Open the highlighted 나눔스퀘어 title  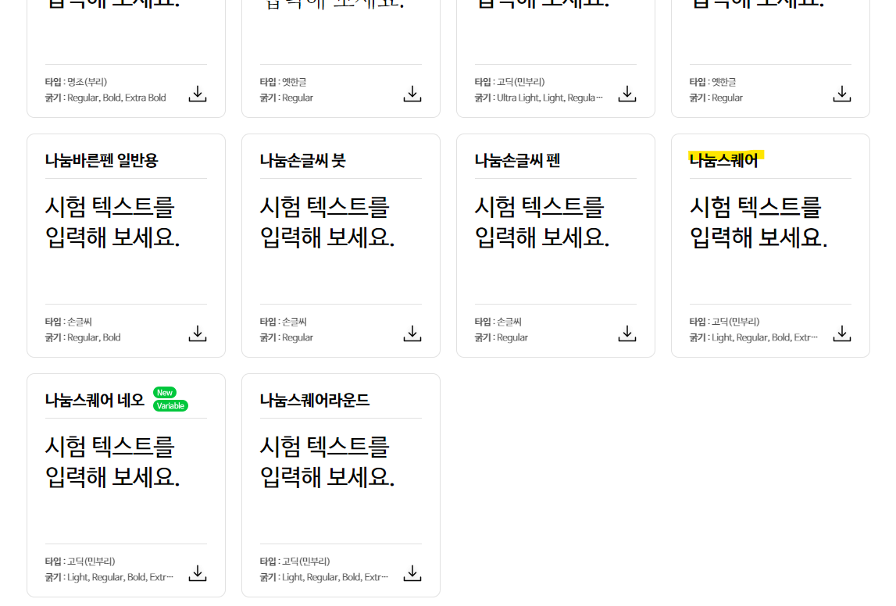tap(723, 161)
